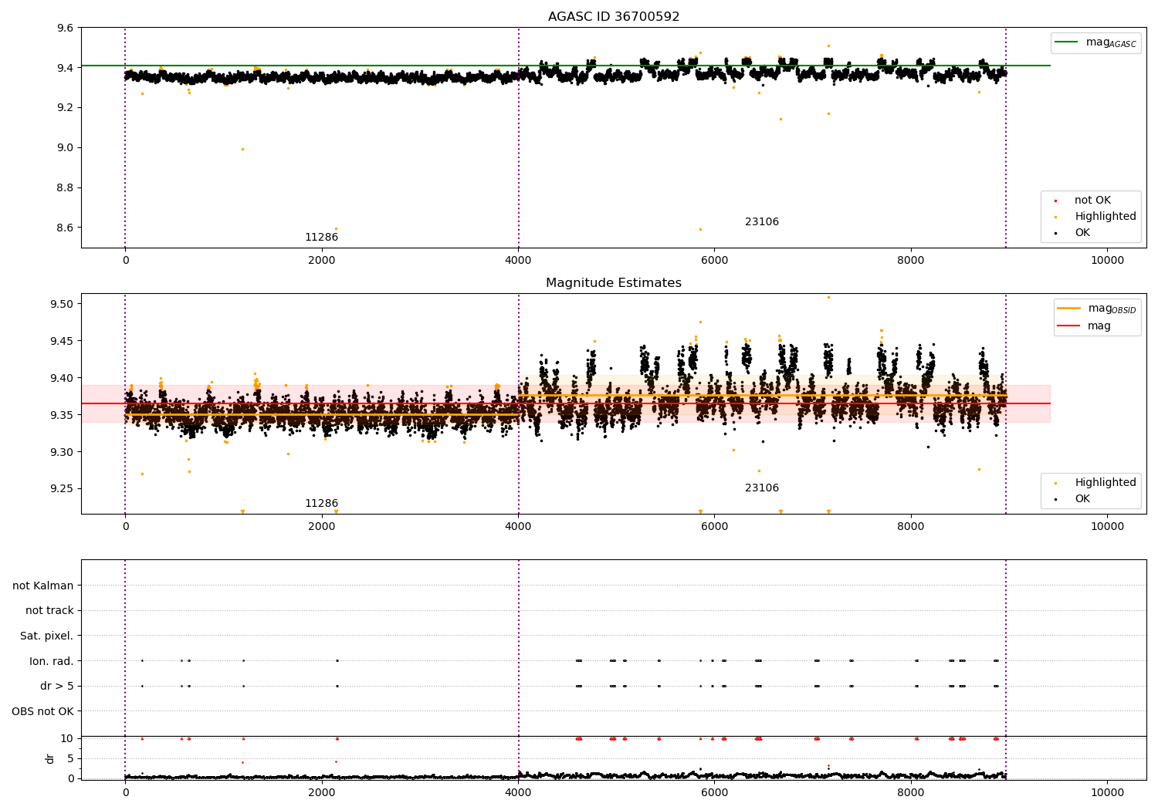Click the 'not track' axis label
The image size is (1158, 810).
(49, 611)
